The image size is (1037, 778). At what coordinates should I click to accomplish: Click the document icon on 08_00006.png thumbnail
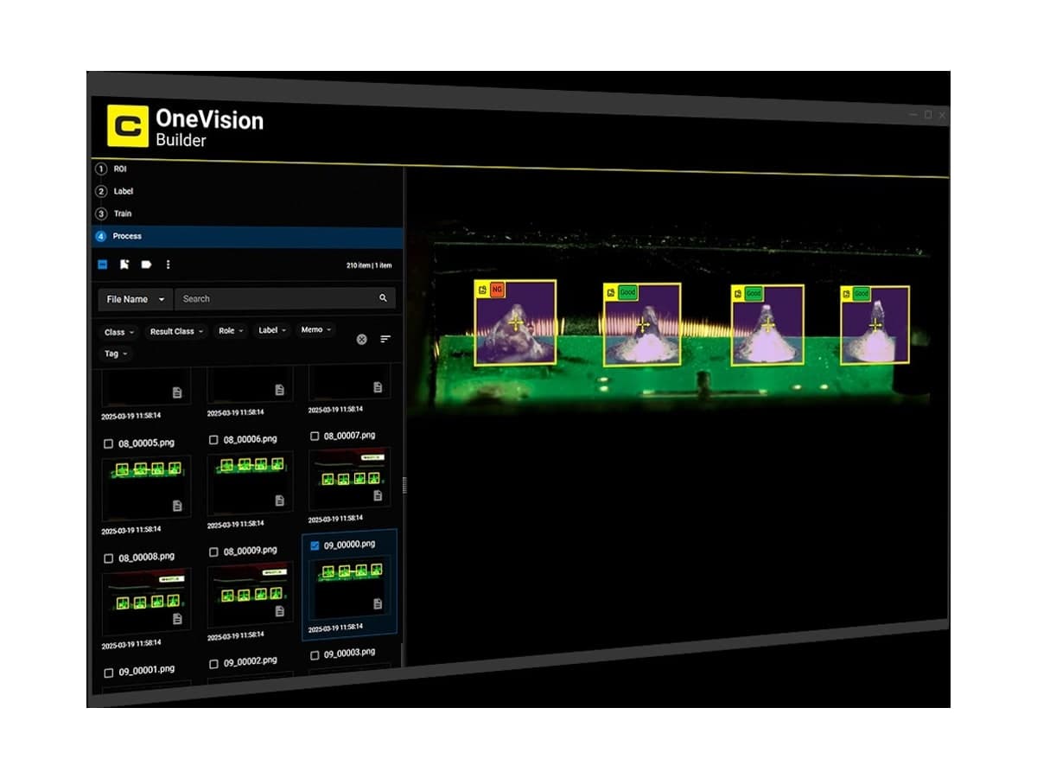click(x=280, y=500)
